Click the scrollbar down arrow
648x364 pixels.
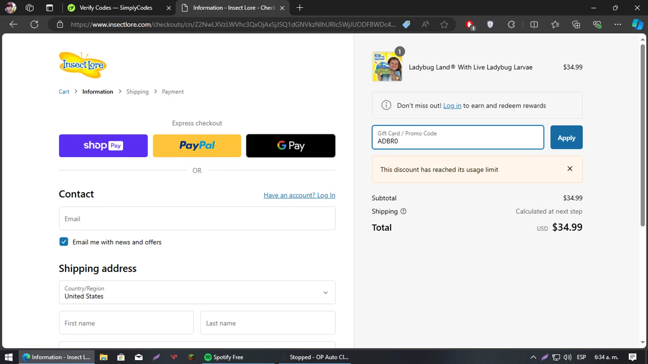tap(642, 342)
